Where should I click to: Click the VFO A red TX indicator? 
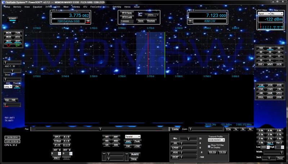(x=88, y=21)
